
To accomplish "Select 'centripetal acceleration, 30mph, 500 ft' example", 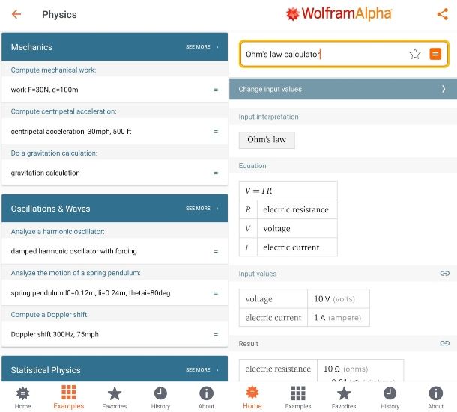I will point(115,132).
